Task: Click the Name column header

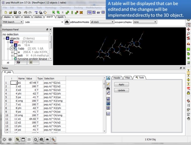Action: (21, 79)
